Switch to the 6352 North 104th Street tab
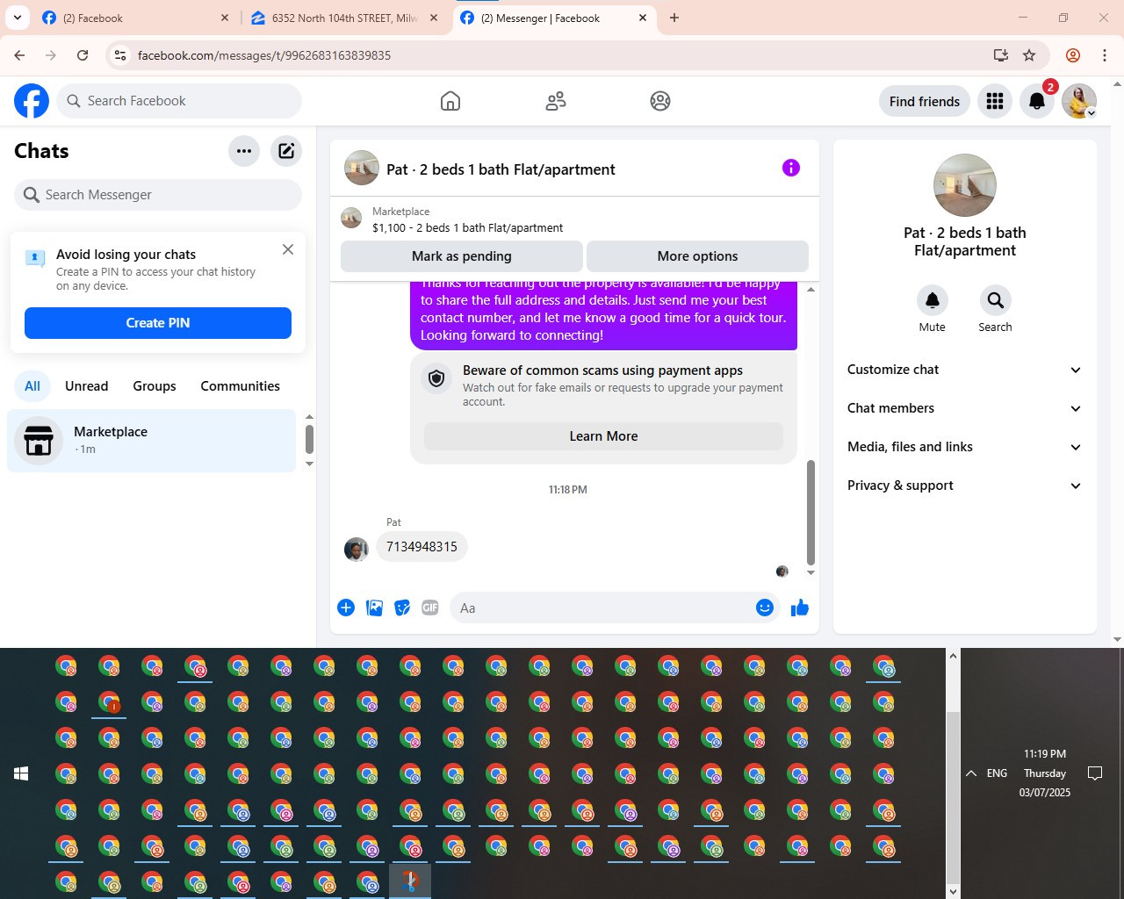The height and width of the screenshot is (899, 1124). click(x=344, y=18)
